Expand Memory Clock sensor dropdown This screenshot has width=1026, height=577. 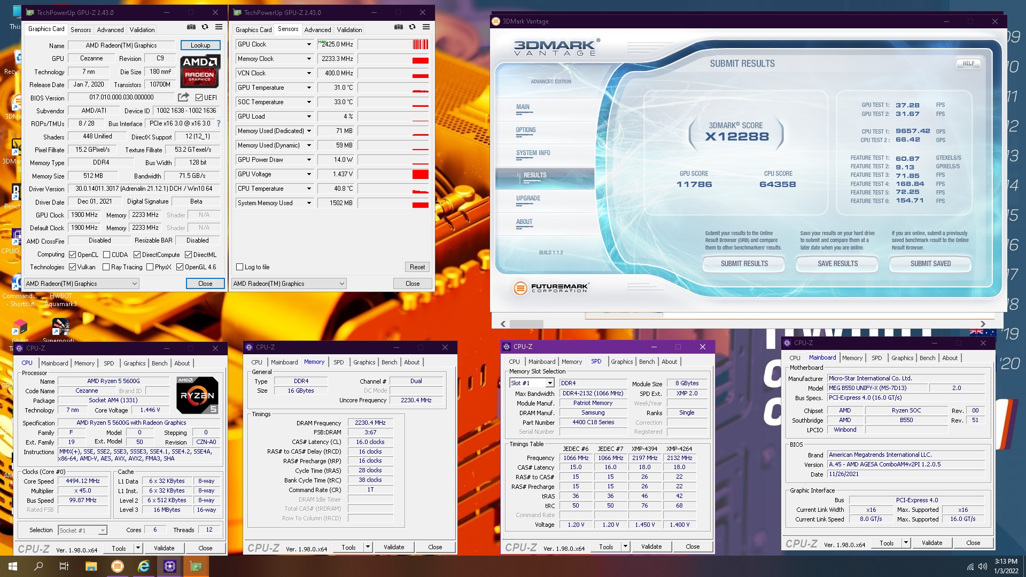coord(308,59)
